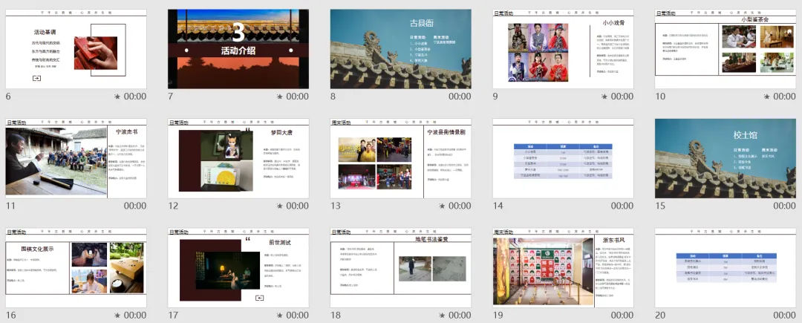Click the slide number 18 label
Screen dimensions: 802x323
[x=336, y=316]
